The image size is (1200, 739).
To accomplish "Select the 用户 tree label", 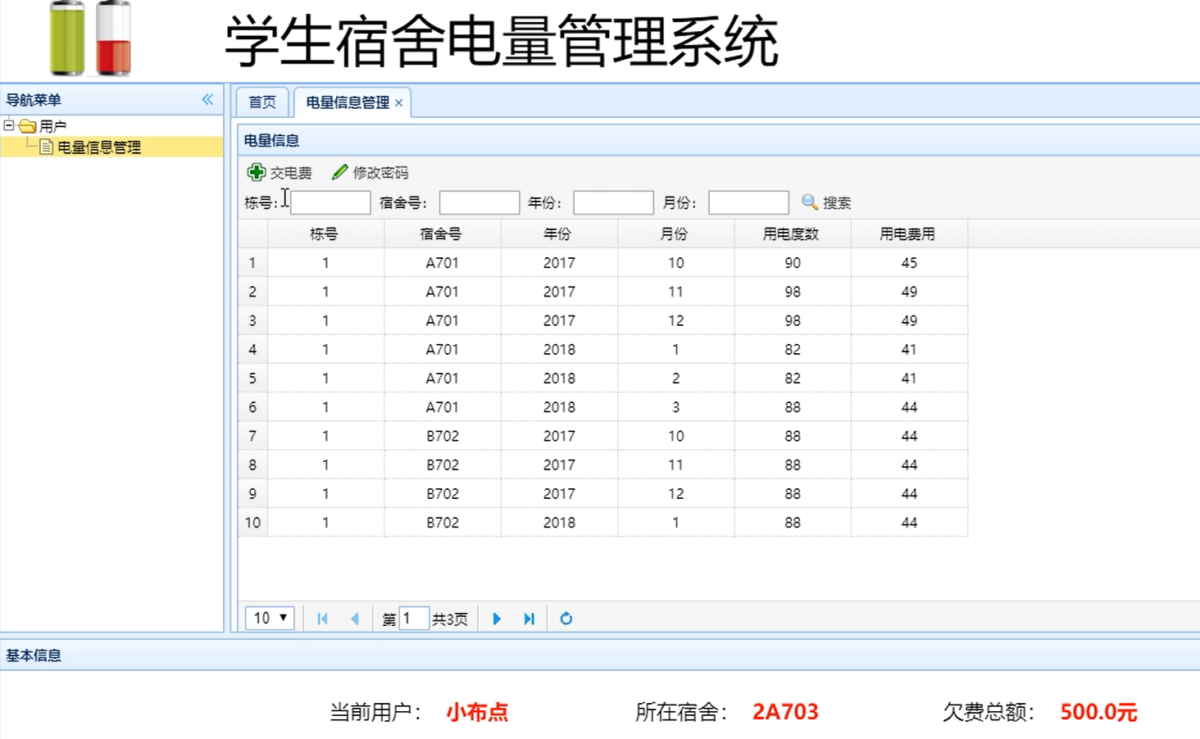I will pos(52,126).
